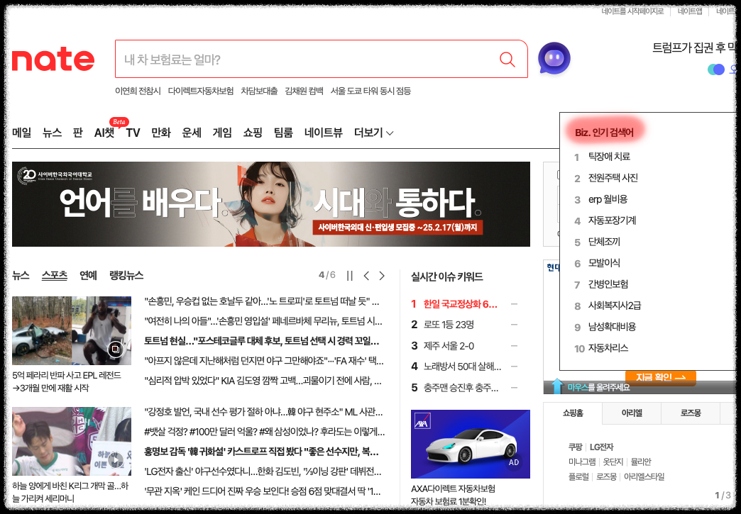The width and height of the screenshot is (741, 514).
Task: Click the previous arrow on the news carousel
Action: 366,276
